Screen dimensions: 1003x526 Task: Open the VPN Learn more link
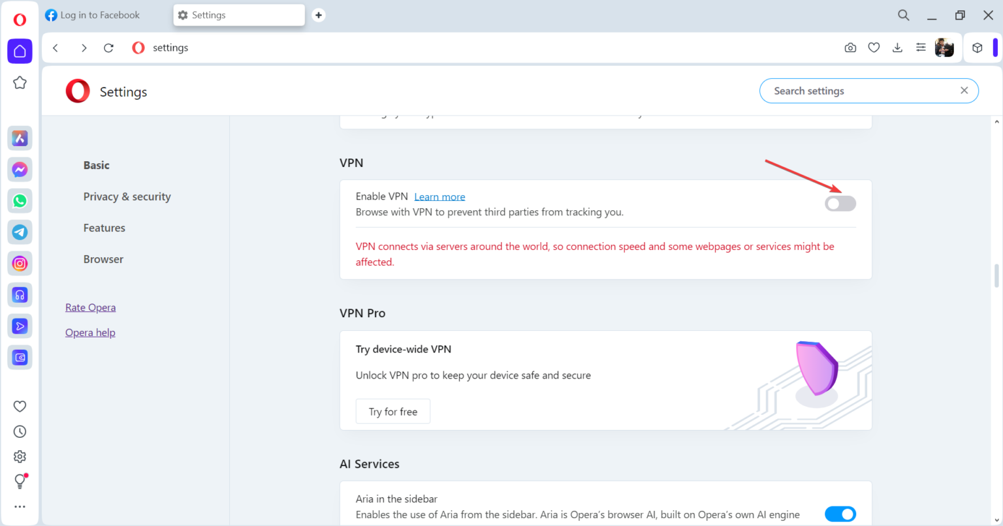(x=439, y=196)
